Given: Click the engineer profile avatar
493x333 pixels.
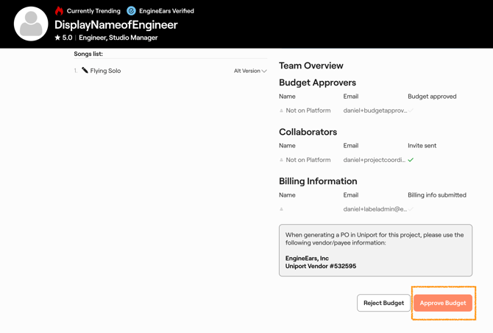Looking at the screenshot, I should click(31, 24).
